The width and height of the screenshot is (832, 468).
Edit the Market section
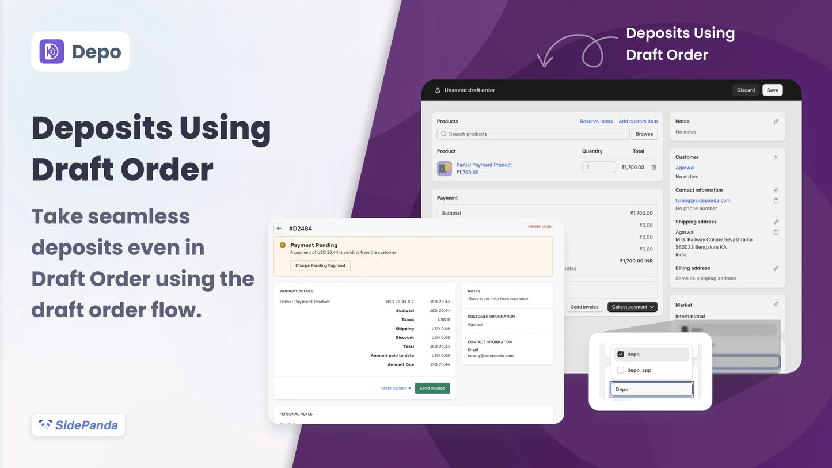pyautogui.click(x=776, y=304)
